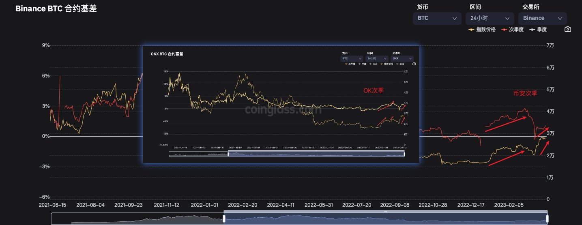The height and width of the screenshot is (225, 582).
Task: Click the 9% label on the left axis
Action: point(45,45)
